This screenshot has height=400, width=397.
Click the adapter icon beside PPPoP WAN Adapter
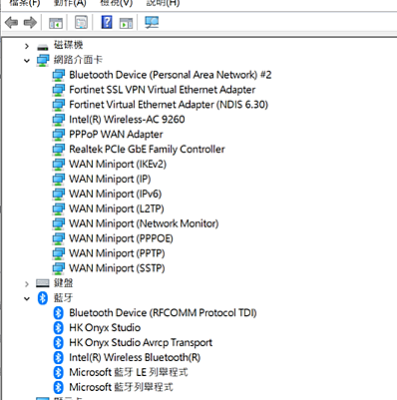click(59, 135)
